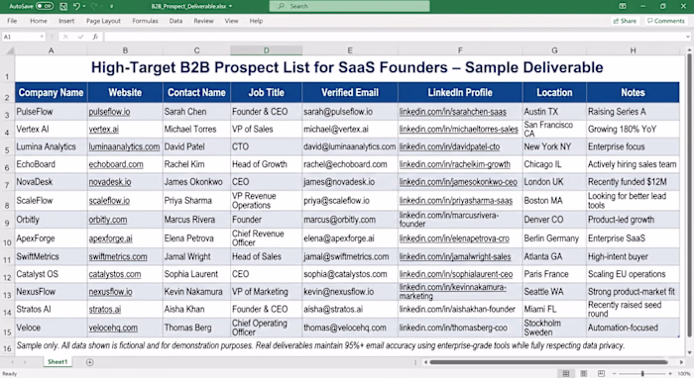This screenshot has width=694, height=378.
Task: Click the zoom out minus icon
Action: click(614, 374)
